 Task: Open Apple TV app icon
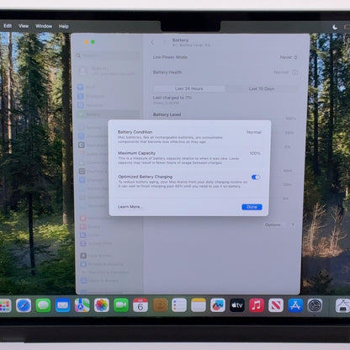(237, 305)
